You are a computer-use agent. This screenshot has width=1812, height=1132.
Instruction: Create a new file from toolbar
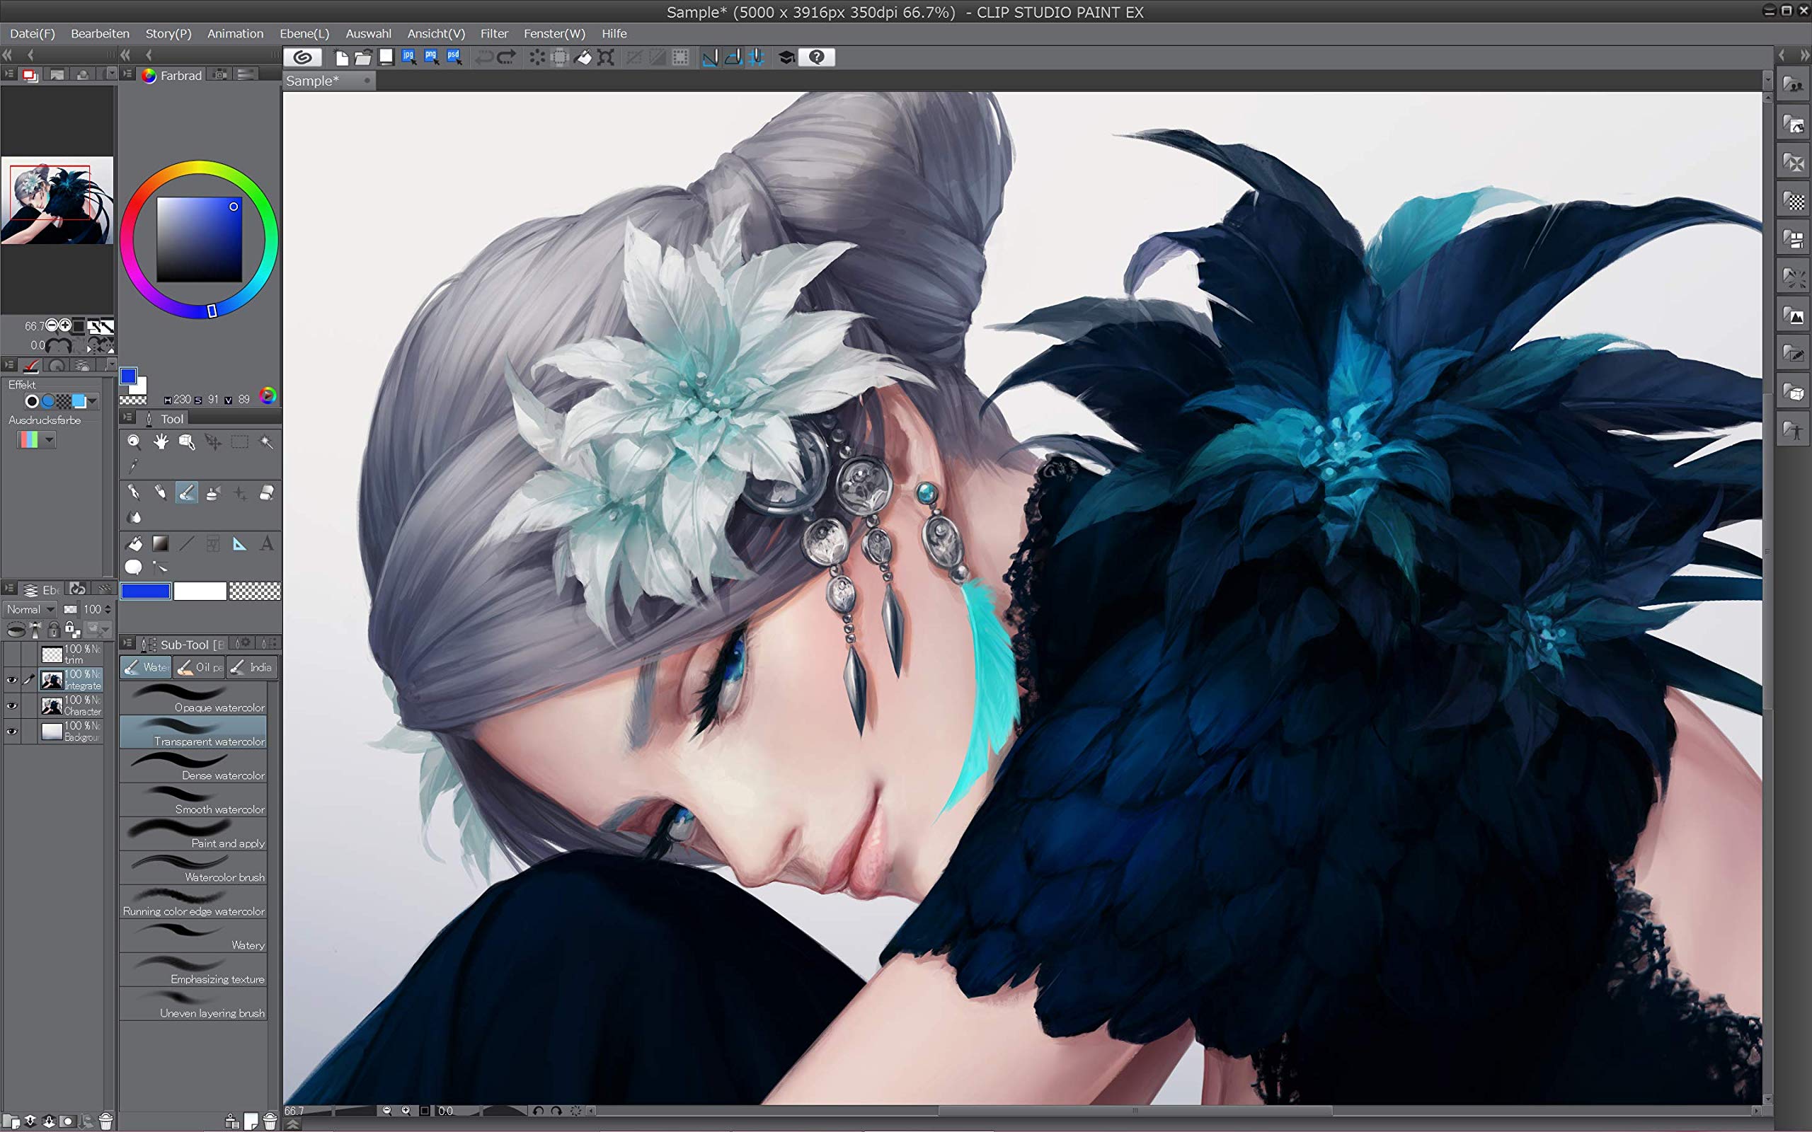click(x=341, y=57)
